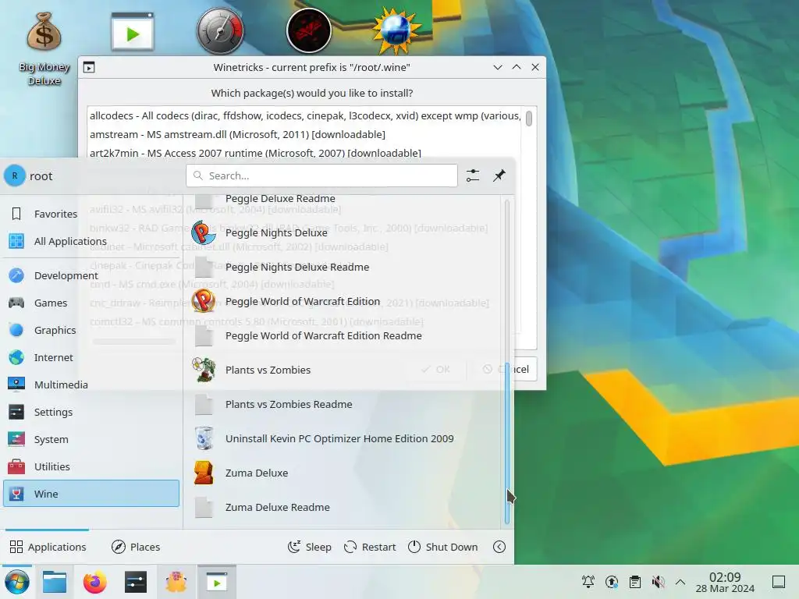The image size is (799, 599).
Task: Open the file manager from taskbar
Action: 55,582
